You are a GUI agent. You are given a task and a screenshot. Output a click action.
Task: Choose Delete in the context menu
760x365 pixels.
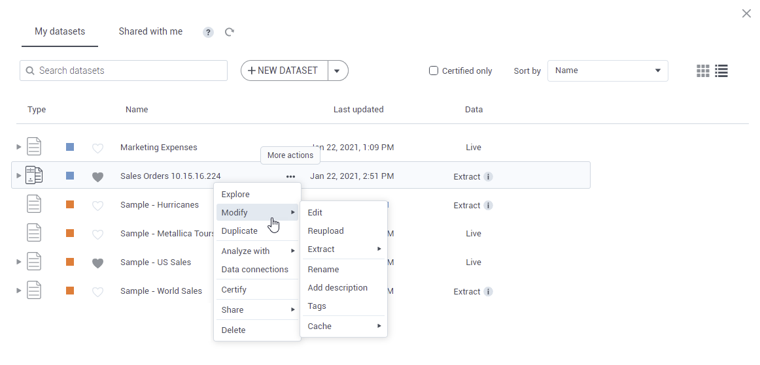coord(233,330)
